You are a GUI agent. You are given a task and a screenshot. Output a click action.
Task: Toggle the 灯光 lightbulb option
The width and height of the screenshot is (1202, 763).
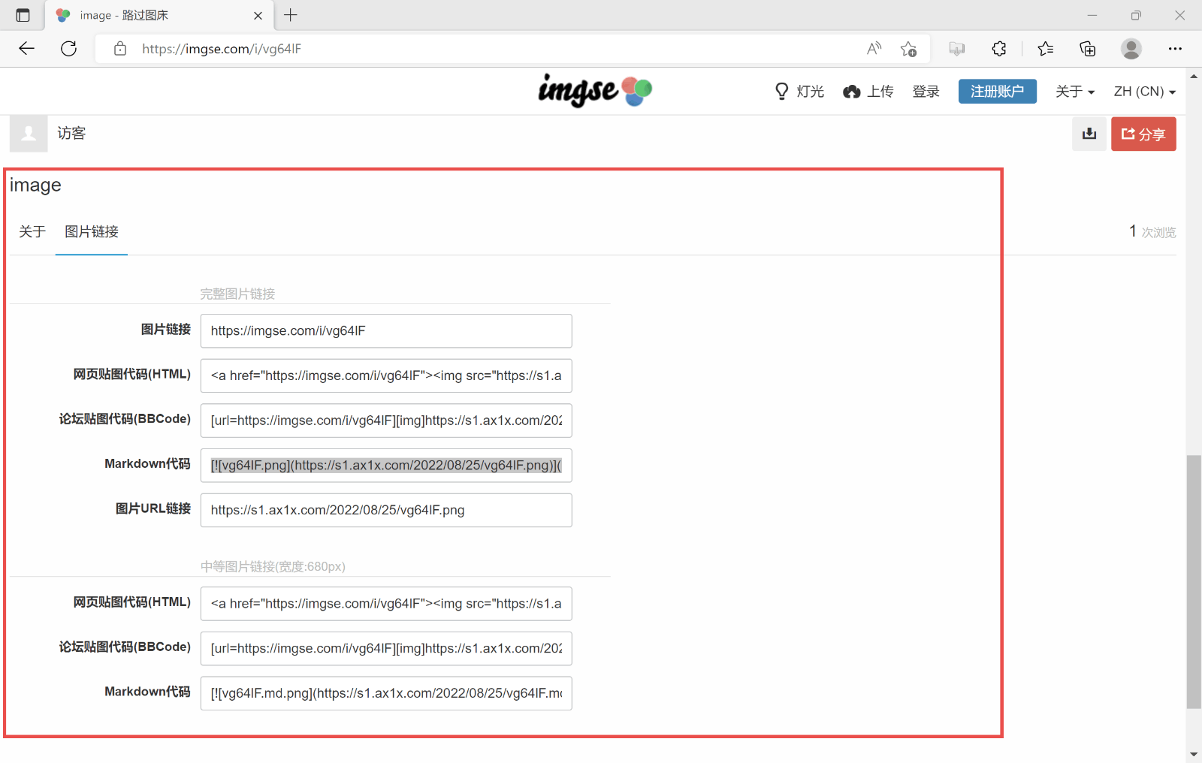click(799, 92)
